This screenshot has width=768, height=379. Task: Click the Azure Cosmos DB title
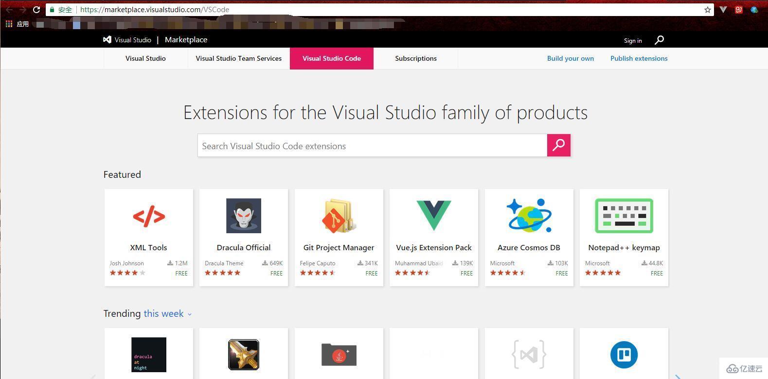click(529, 248)
